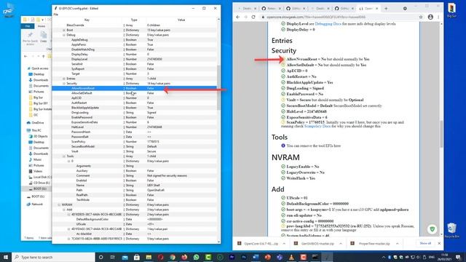
Task: Expand ProperTree-master.zip download options chevron
Action: pyautogui.click(x=398, y=244)
